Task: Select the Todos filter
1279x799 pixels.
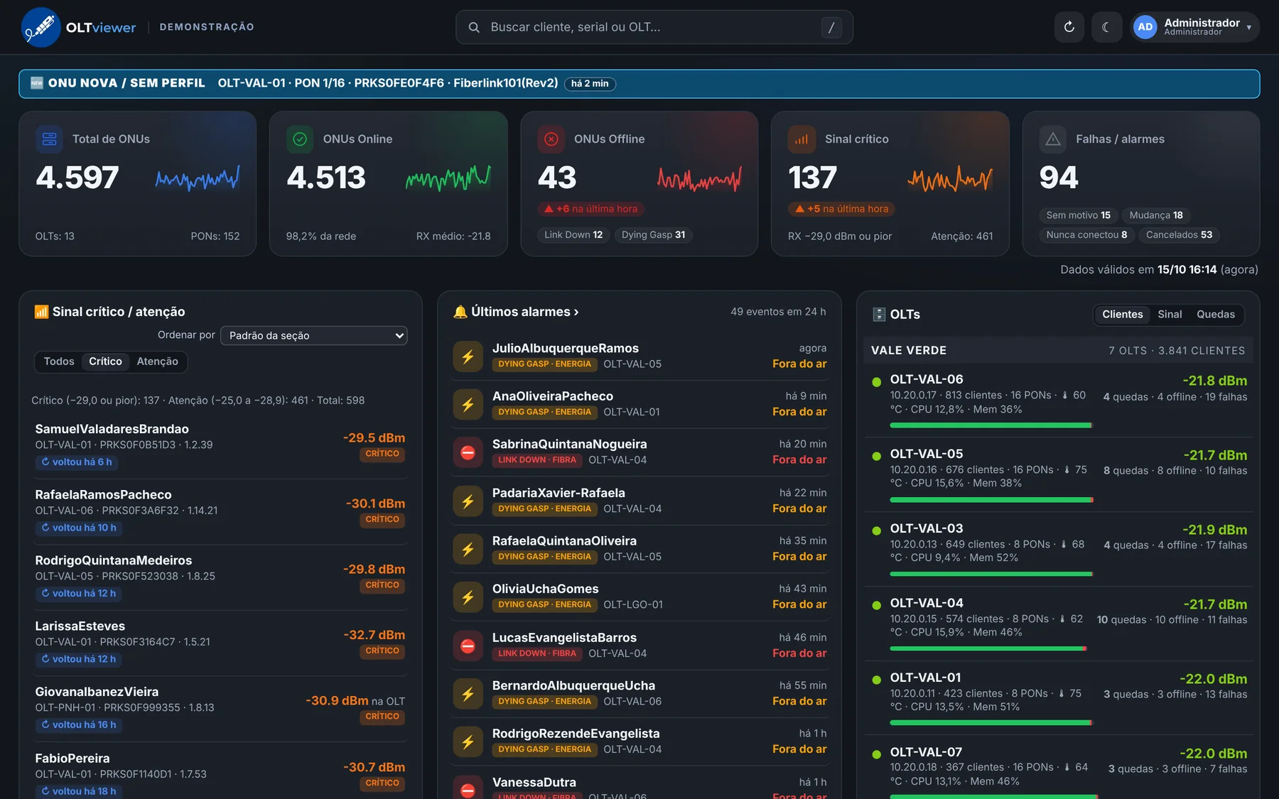Action: [59, 362]
